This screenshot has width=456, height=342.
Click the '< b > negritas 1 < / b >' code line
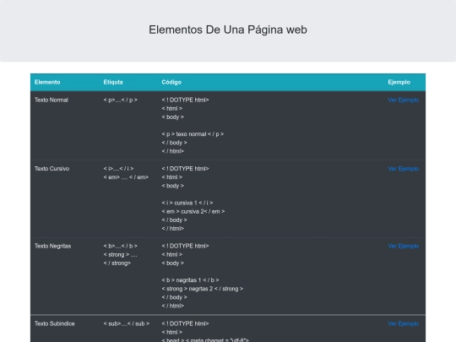click(x=191, y=280)
